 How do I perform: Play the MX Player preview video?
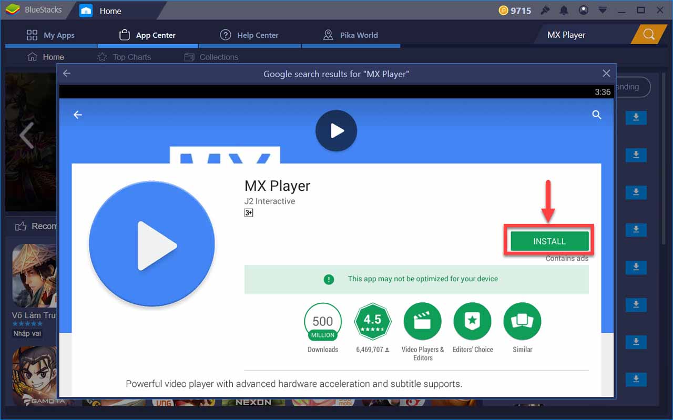tap(336, 131)
